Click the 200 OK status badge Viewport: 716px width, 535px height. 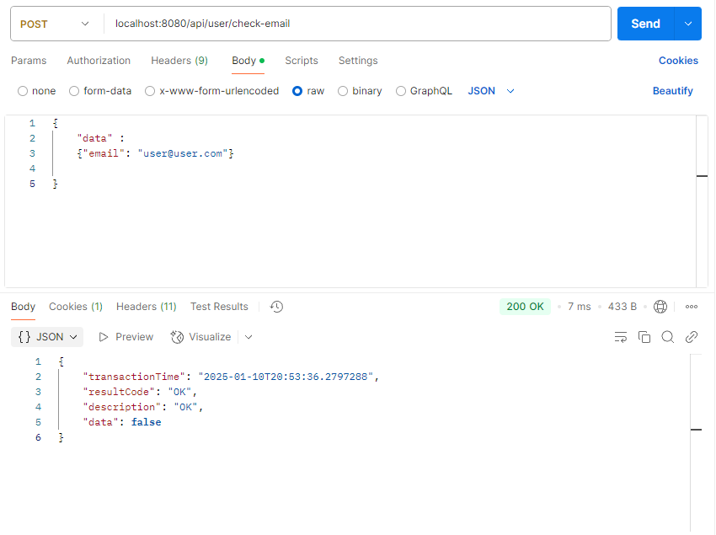pos(525,307)
